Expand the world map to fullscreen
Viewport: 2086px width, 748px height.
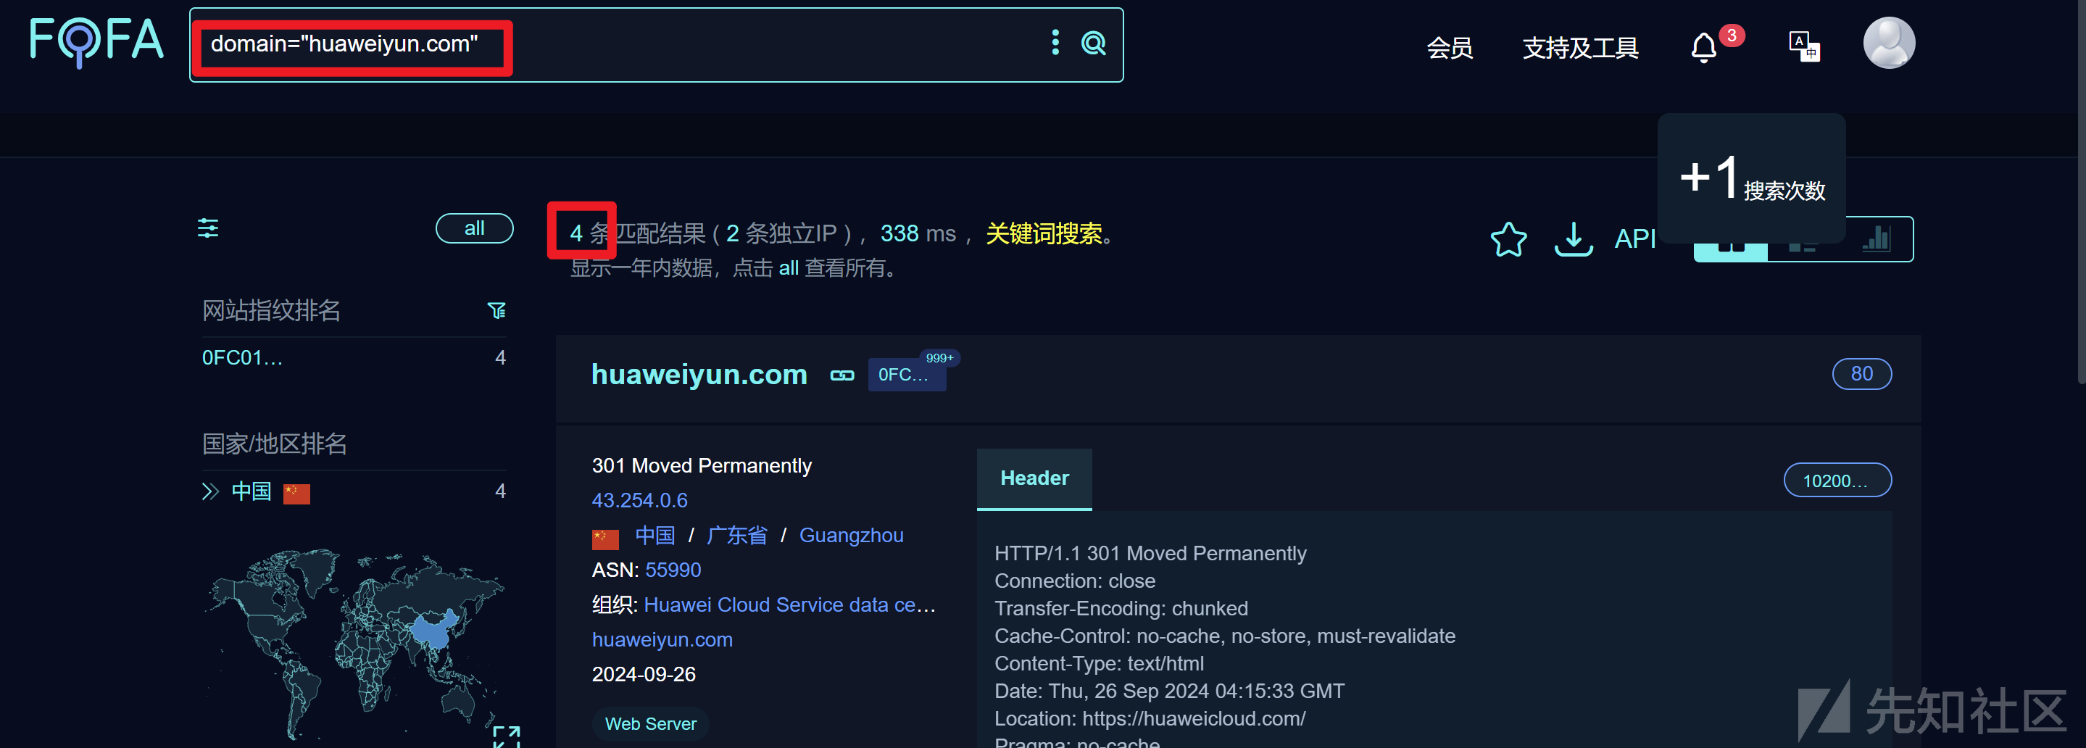tap(506, 735)
